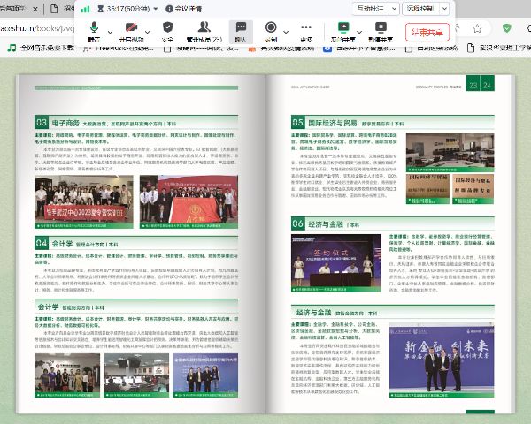Click the green network signal icon
531x424 pixels.
coord(85,8)
